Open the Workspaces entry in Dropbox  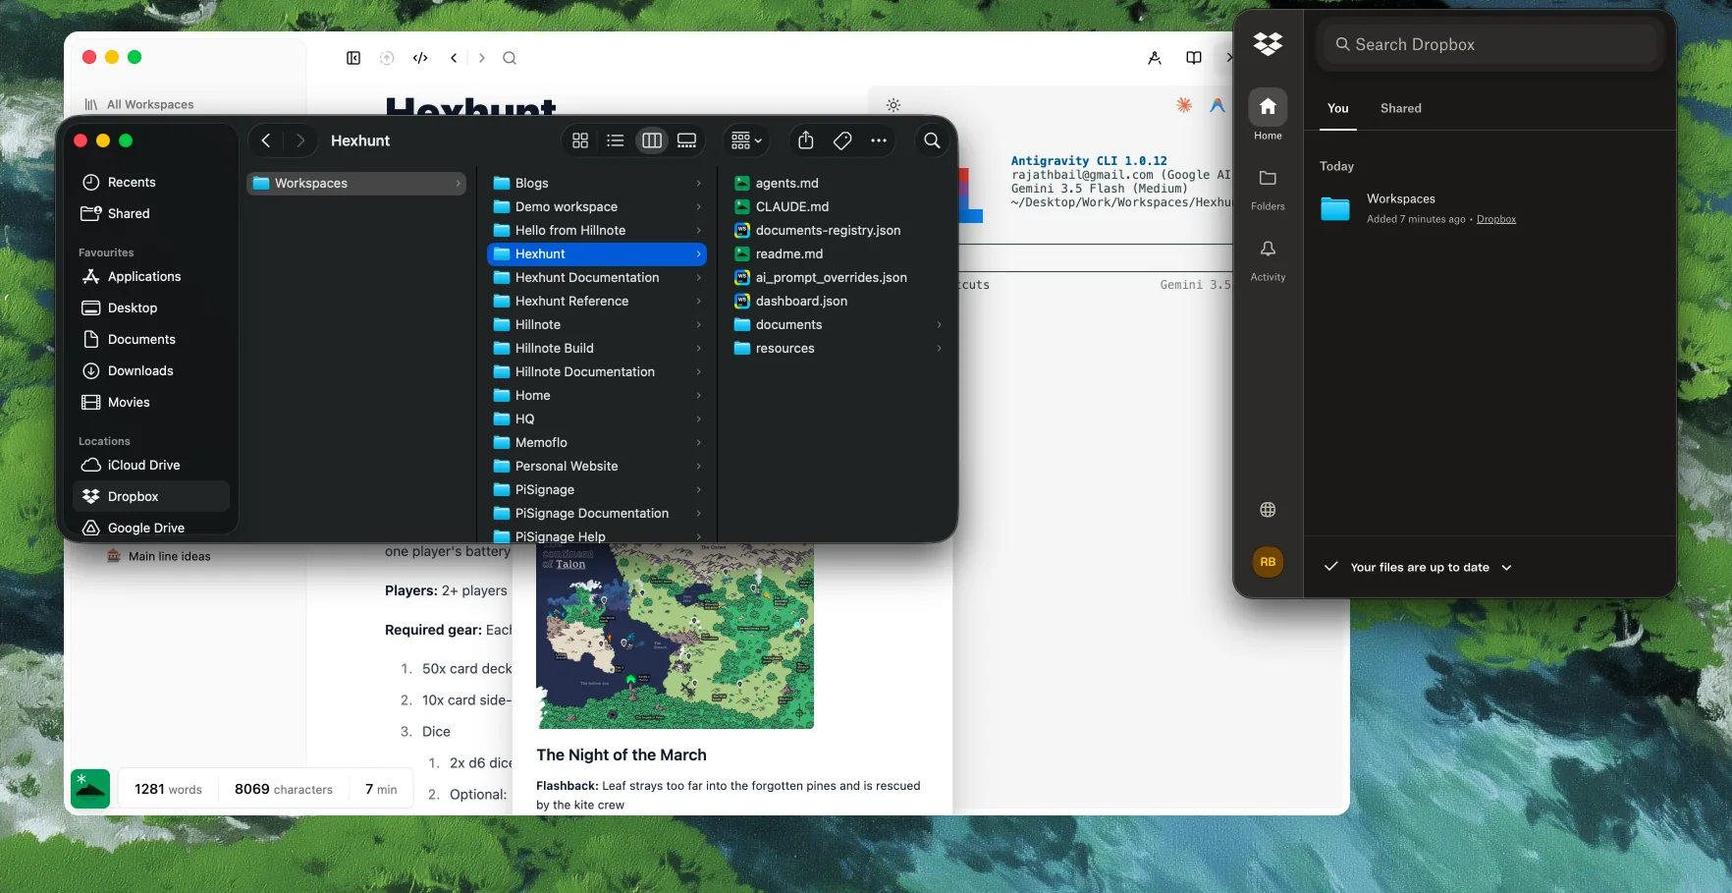pyautogui.click(x=1488, y=208)
